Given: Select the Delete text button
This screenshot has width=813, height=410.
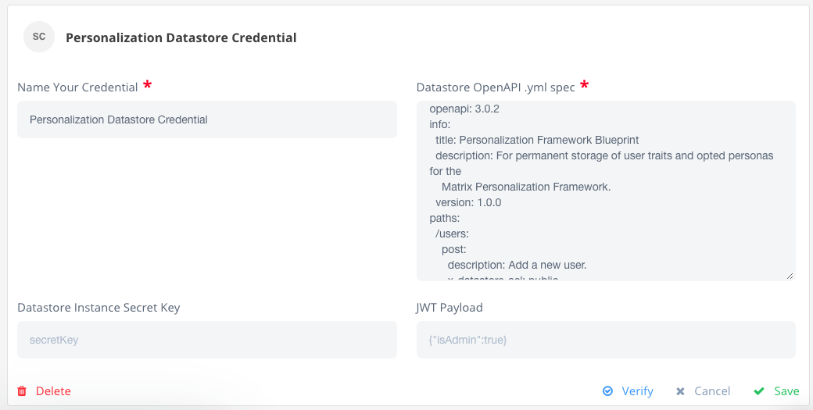Looking at the screenshot, I should tap(53, 390).
